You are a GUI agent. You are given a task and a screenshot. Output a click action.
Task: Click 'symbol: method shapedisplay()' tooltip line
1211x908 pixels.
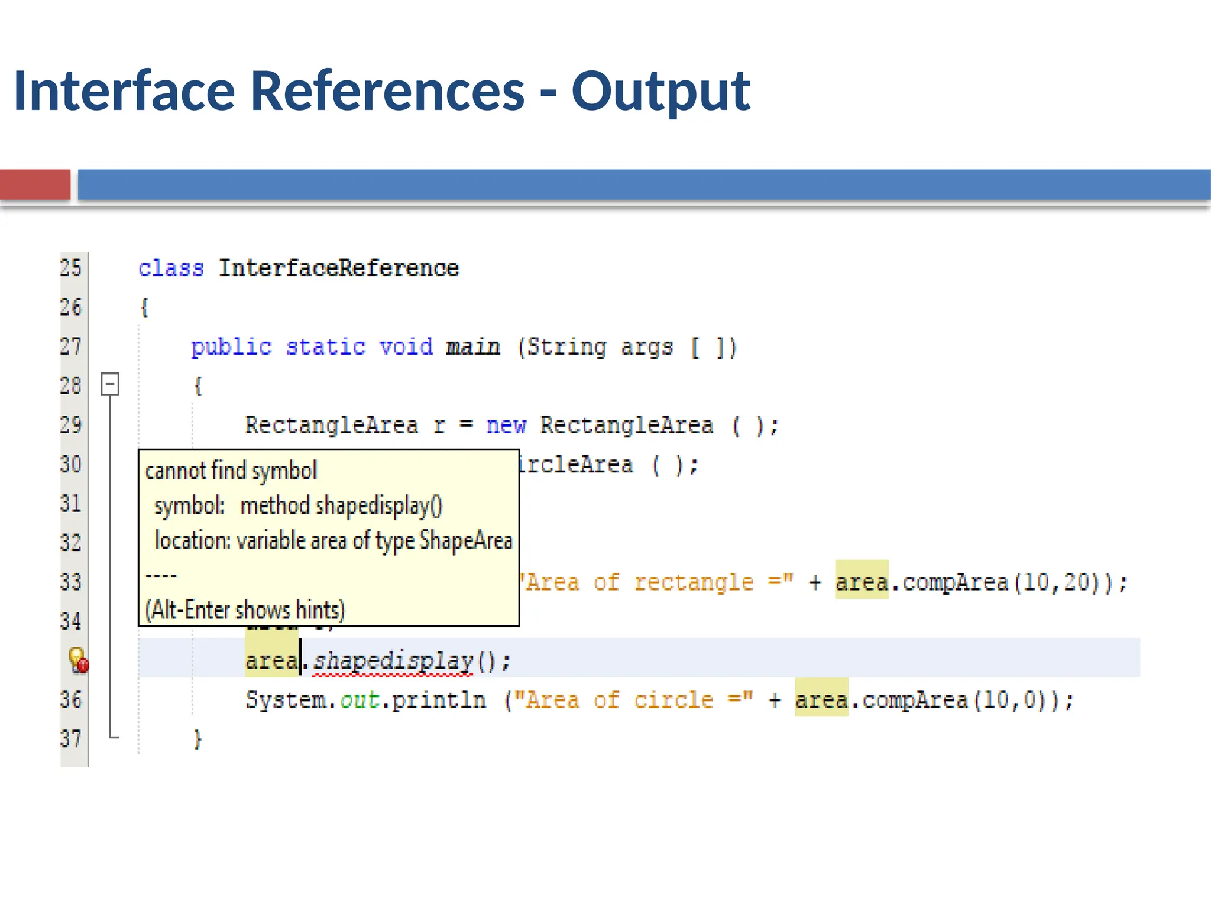pos(299,506)
